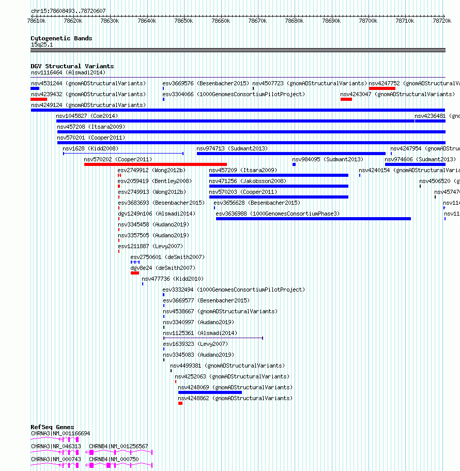The height and width of the screenshot is (471, 460).
Task: Click the 78660k ruler position
Action: coord(221,21)
